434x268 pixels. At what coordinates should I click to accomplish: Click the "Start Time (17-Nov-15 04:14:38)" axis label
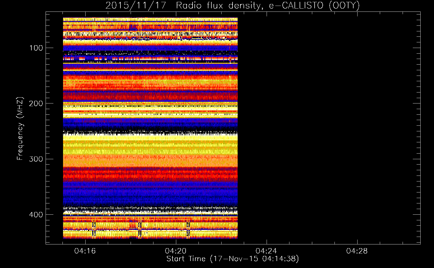[x=233, y=259]
